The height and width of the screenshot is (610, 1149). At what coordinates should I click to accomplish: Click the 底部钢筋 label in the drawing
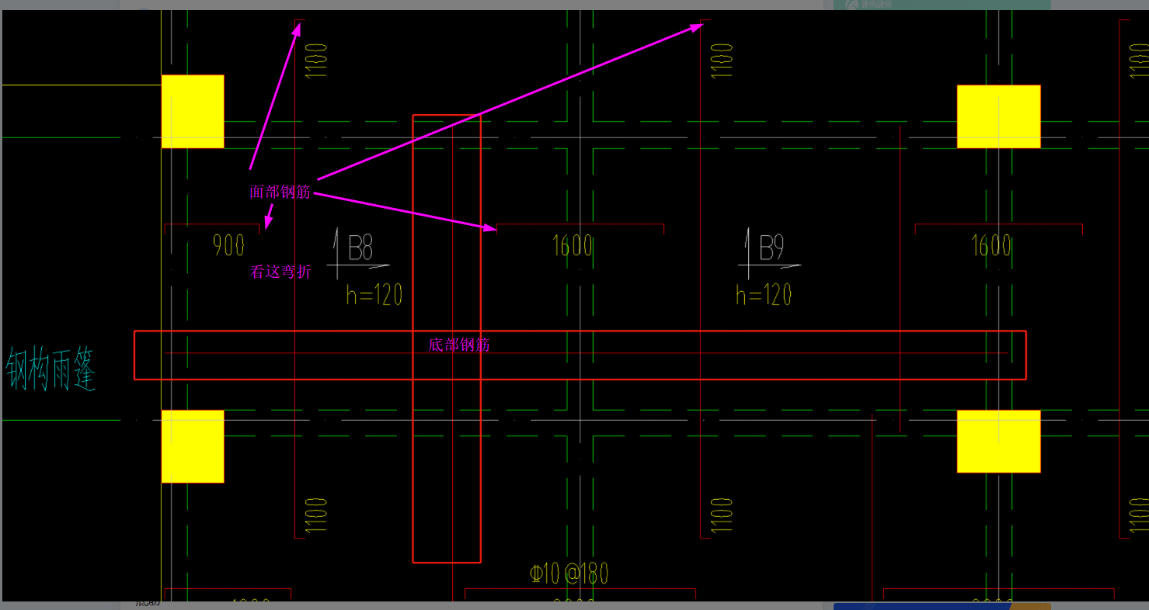click(459, 345)
